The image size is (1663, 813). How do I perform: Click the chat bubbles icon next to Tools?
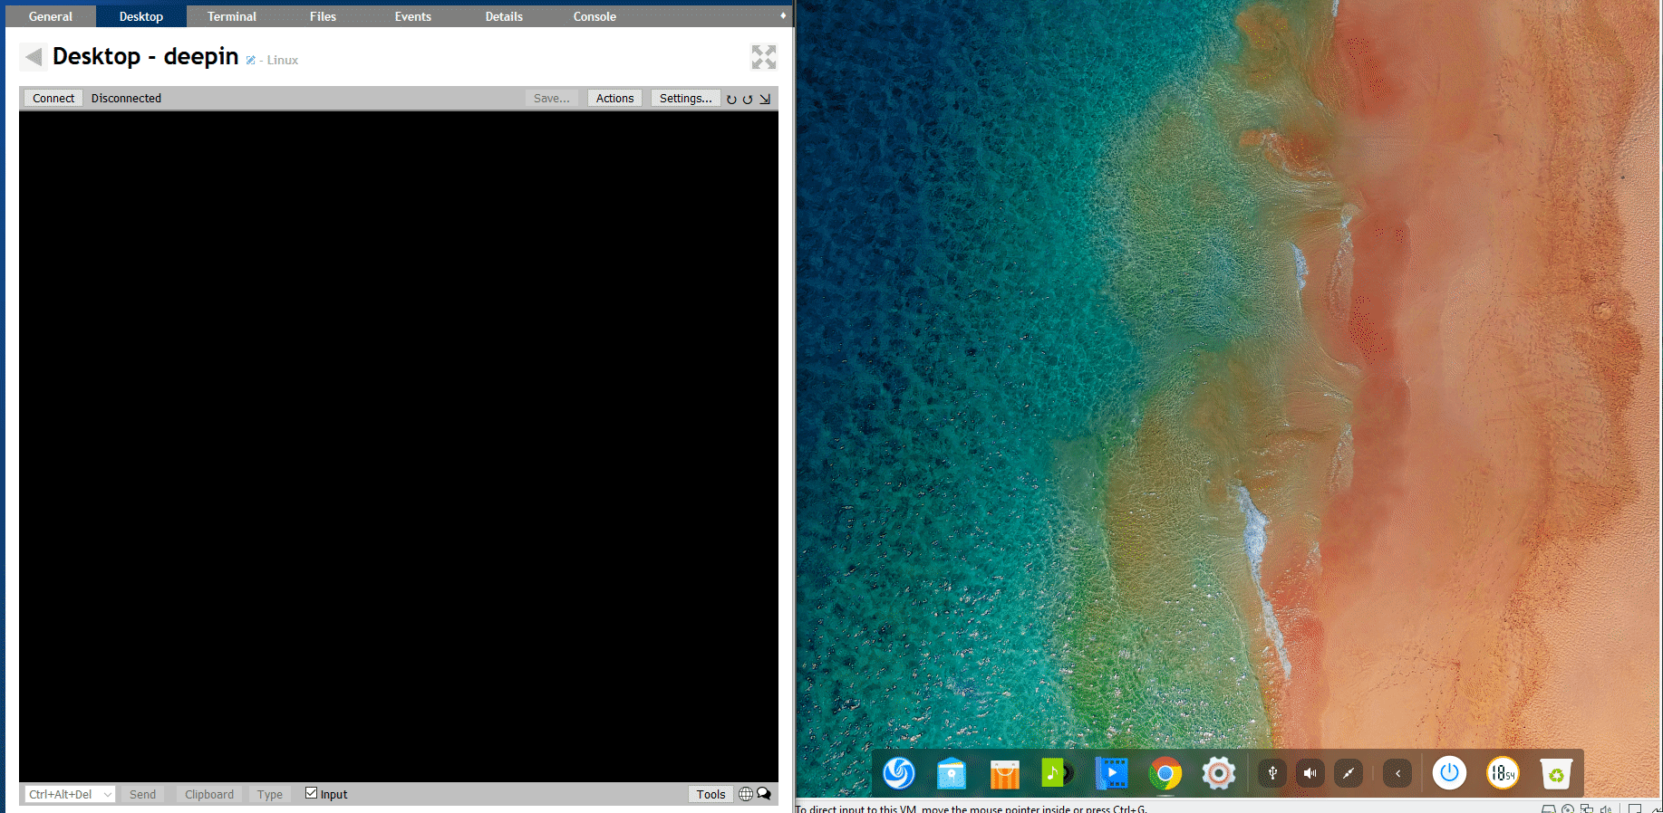(764, 794)
